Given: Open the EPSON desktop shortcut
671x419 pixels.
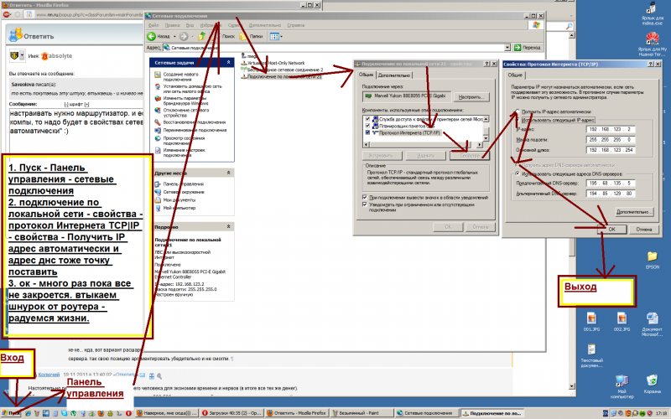Looking at the screenshot, I should click(x=652, y=261).
